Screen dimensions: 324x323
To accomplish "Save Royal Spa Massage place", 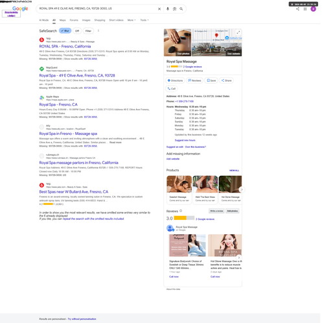I will 211,80.
